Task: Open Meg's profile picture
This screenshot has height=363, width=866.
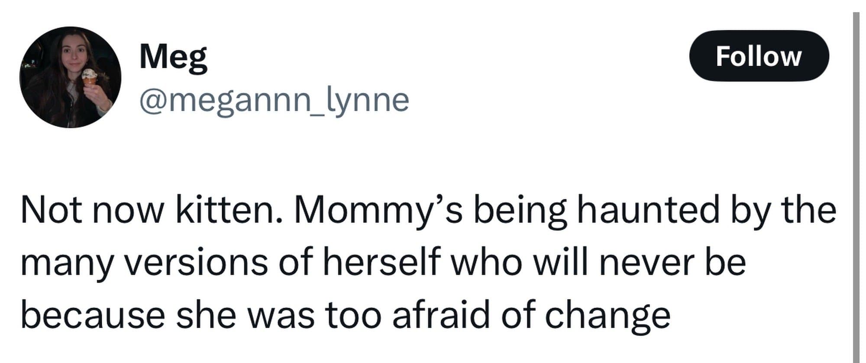Action: [x=70, y=77]
